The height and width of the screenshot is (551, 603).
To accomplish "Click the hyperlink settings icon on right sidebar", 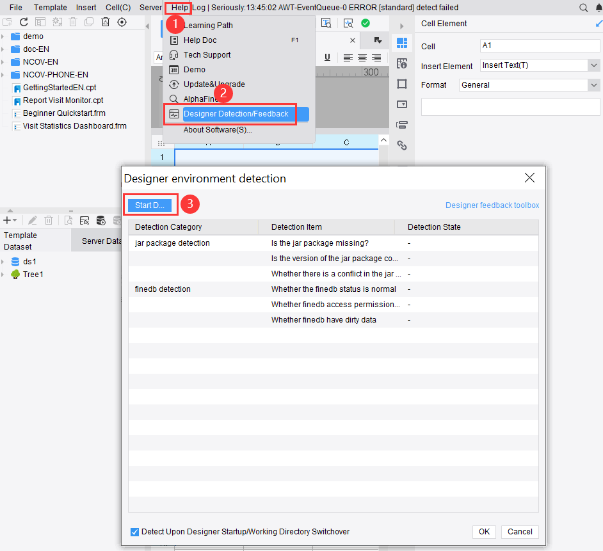I will (402, 144).
